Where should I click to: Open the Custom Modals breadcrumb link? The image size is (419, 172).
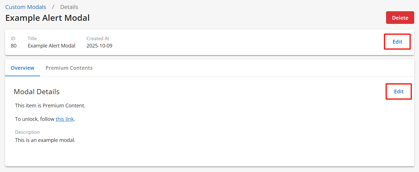[26, 7]
